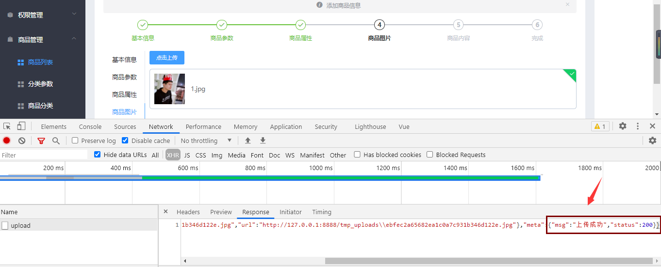The image size is (661, 267).
Task: Click the 商品分类 grid icon
Action: coord(21,106)
